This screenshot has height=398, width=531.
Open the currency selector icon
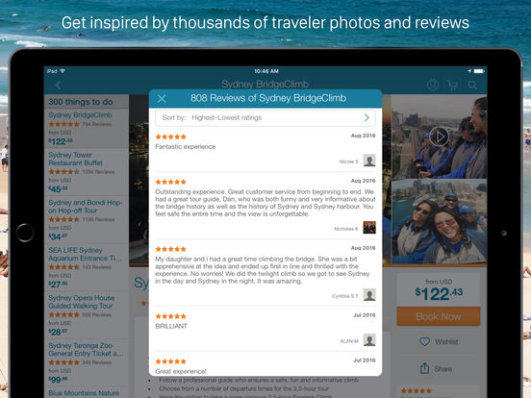pyautogui.click(x=433, y=85)
